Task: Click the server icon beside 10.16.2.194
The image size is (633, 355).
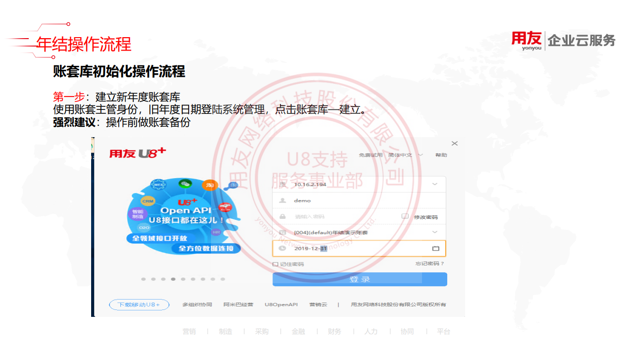Action: 282,185
